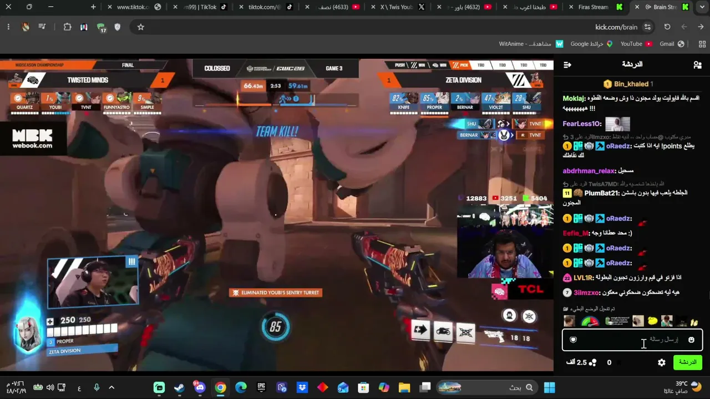Open a new browser tab
Screen dimensions: 710x399
coord(93,7)
